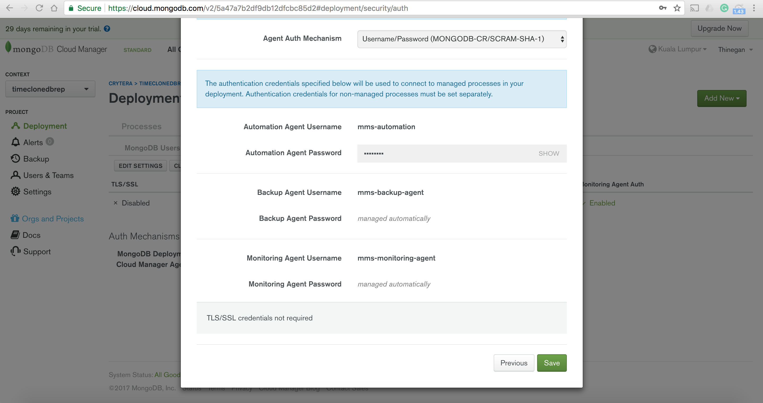Open Docs link in sidebar
Image resolution: width=763 pixels, height=403 pixels.
(x=31, y=235)
